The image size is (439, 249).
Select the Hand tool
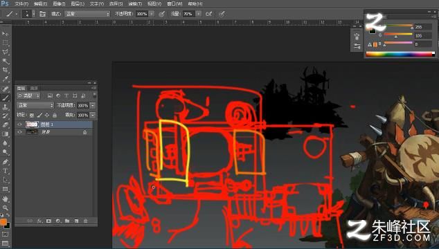[x=5, y=199]
